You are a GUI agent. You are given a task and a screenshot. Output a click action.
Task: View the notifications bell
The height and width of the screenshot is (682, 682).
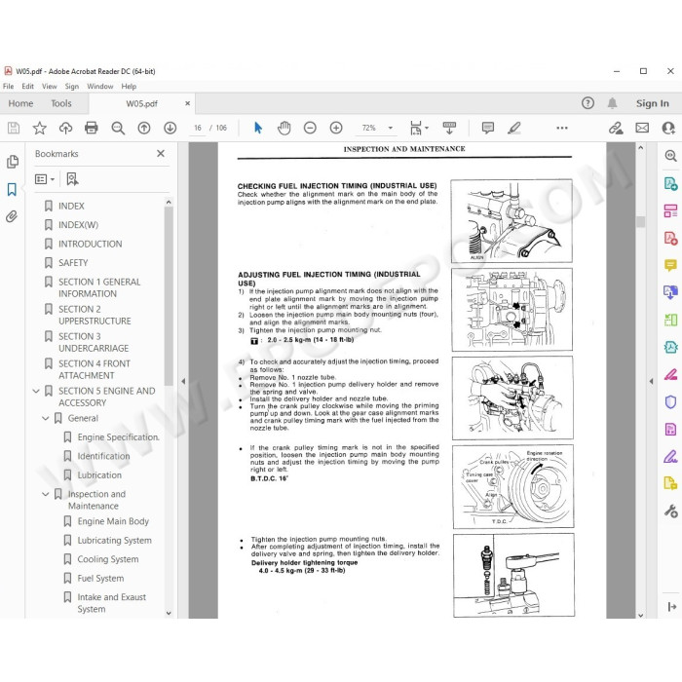pyautogui.click(x=612, y=103)
